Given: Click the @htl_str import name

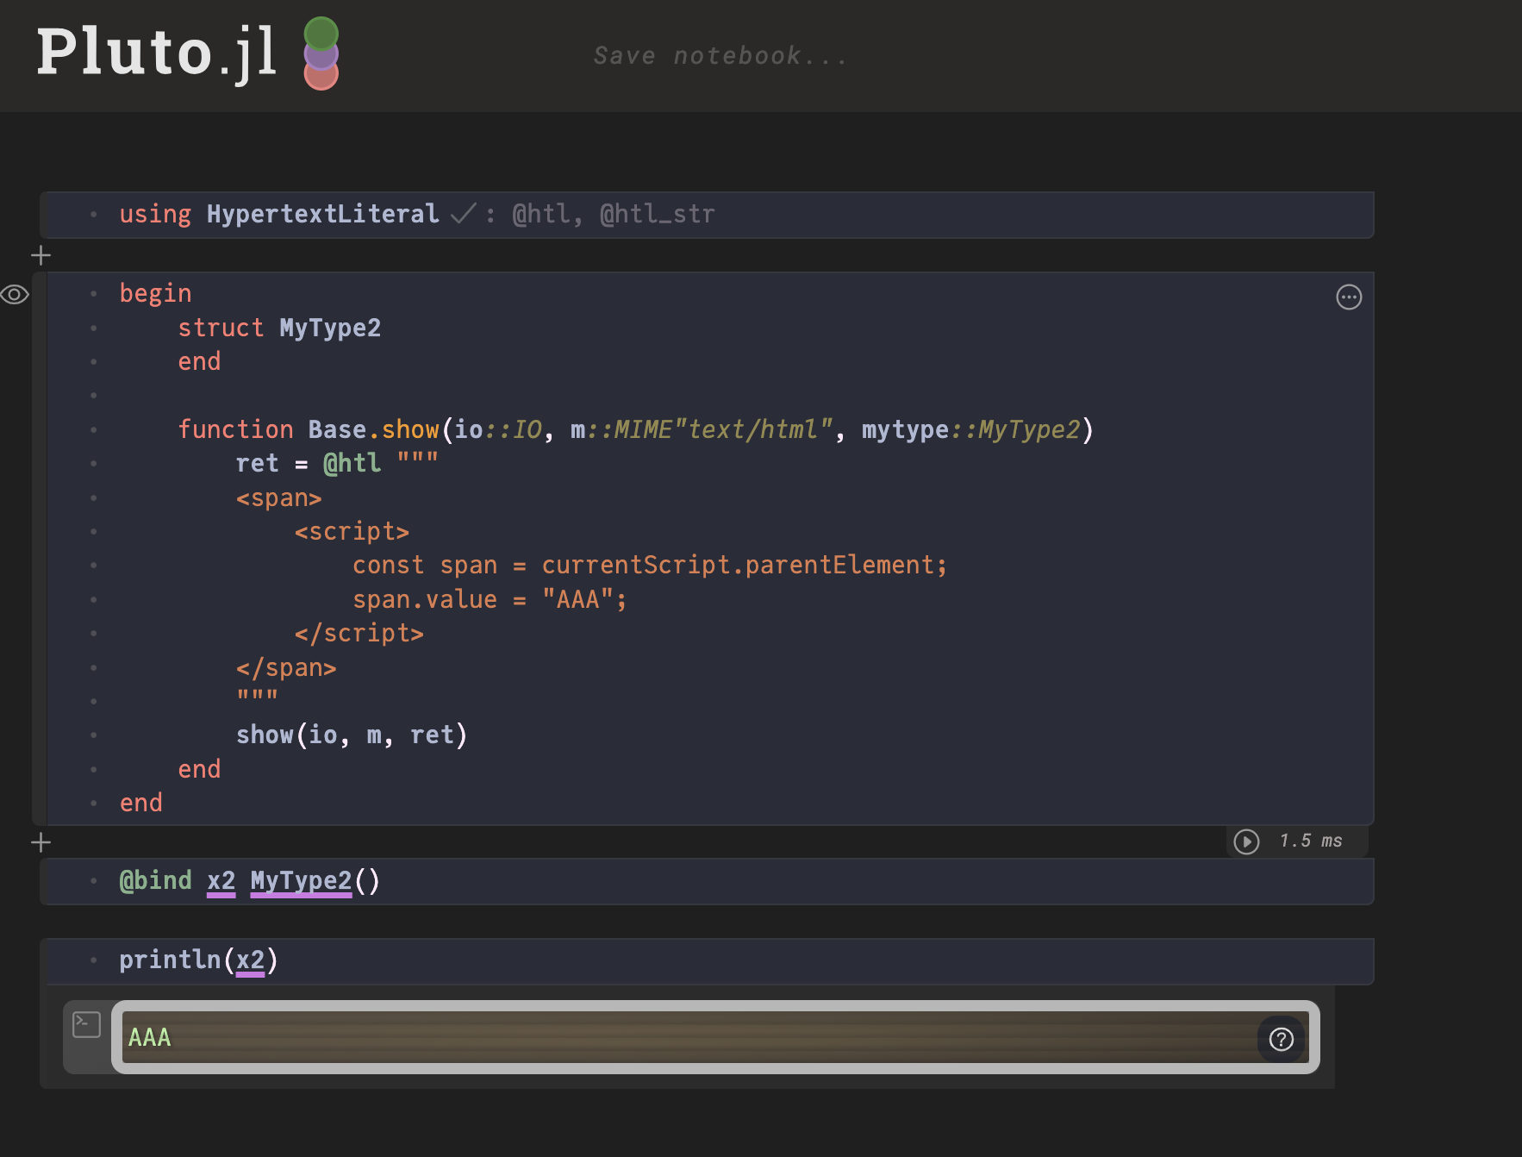Looking at the screenshot, I should pos(657,214).
